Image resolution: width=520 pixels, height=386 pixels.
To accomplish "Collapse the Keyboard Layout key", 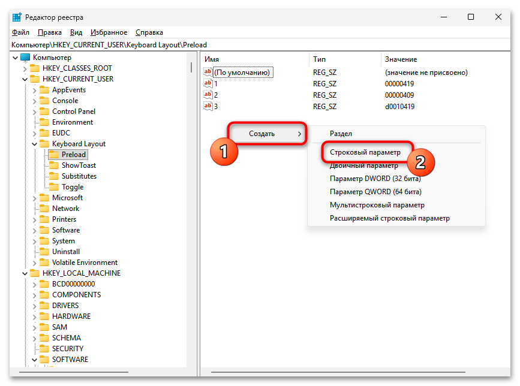I will (x=35, y=144).
